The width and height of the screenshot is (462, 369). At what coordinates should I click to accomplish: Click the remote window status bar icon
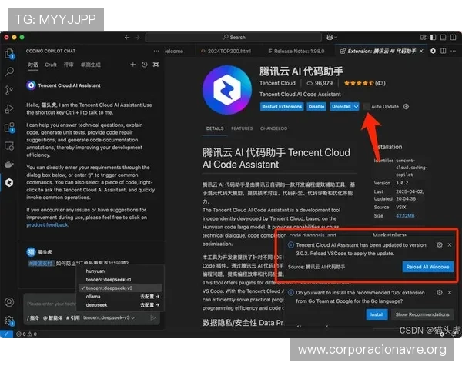[6, 334]
